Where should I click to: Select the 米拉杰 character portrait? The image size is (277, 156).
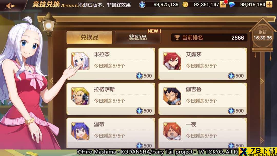tap(80, 61)
